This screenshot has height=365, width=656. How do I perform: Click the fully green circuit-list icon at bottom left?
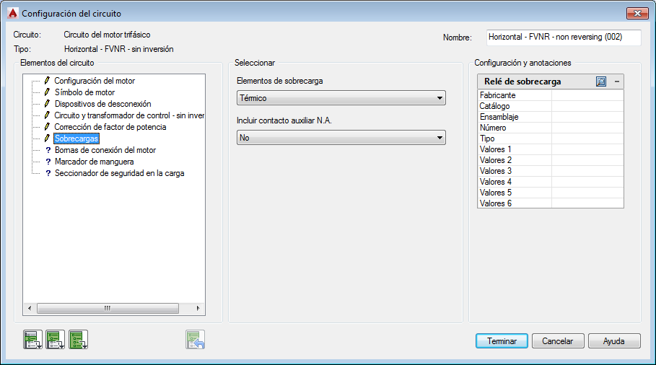(x=78, y=339)
